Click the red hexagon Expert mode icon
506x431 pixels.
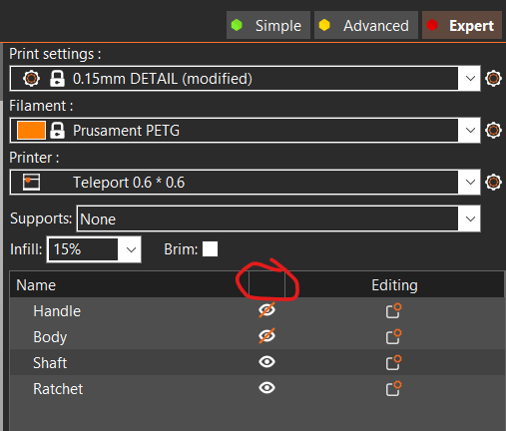click(x=432, y=25)
